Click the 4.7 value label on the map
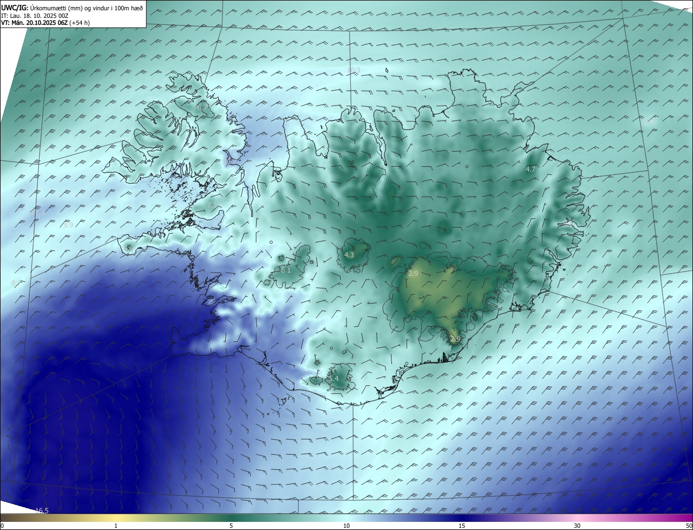The height and width of the screenshot is (530, 693). [531, 170]
